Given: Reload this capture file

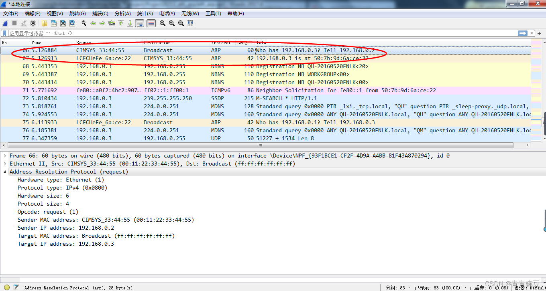Looking at the screenshot, I should tap(73, 23).
